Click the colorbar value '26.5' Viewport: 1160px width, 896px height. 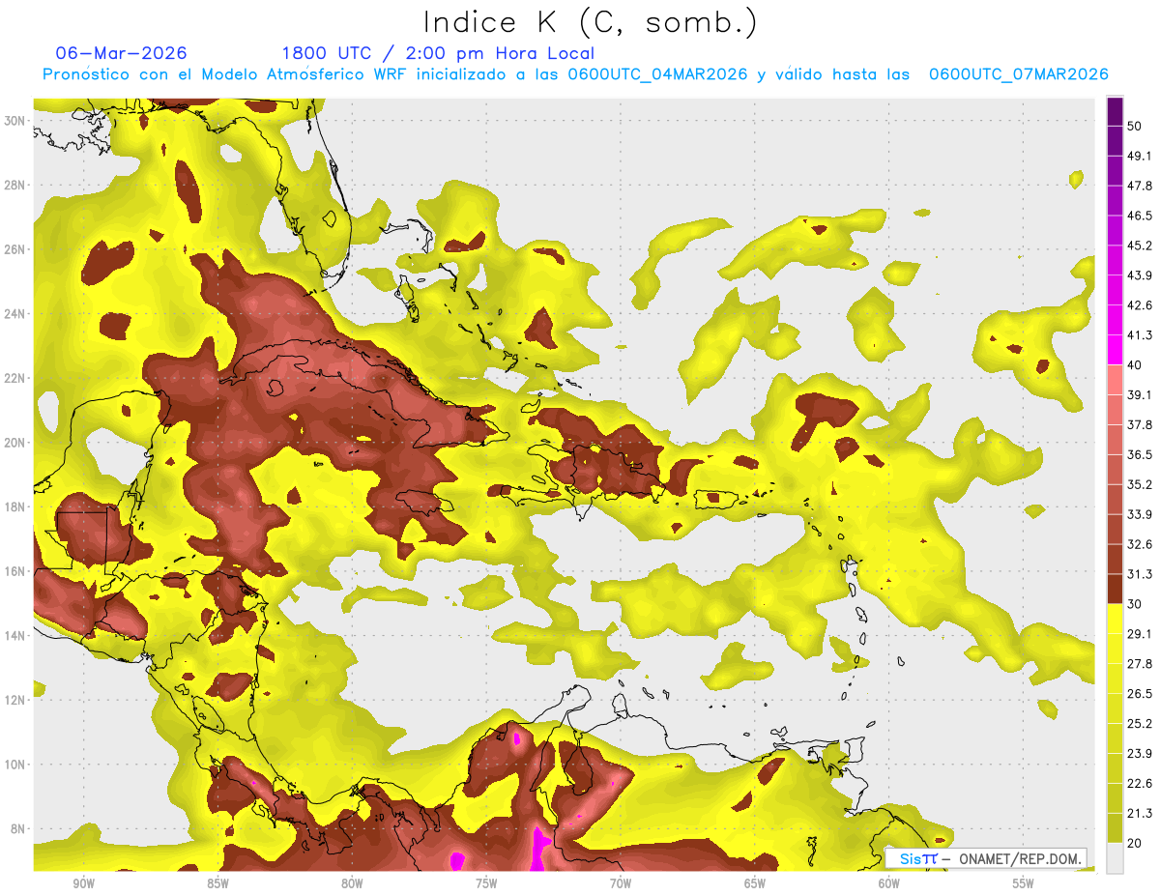(x=1140, y=694)
